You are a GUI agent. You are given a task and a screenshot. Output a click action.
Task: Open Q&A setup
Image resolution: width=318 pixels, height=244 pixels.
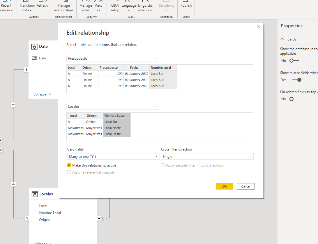(115, 8)
